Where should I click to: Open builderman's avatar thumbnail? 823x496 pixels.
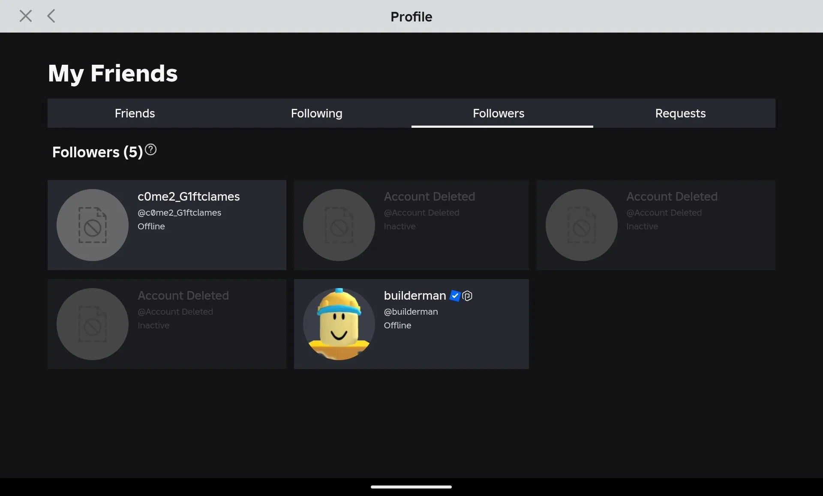339,324
